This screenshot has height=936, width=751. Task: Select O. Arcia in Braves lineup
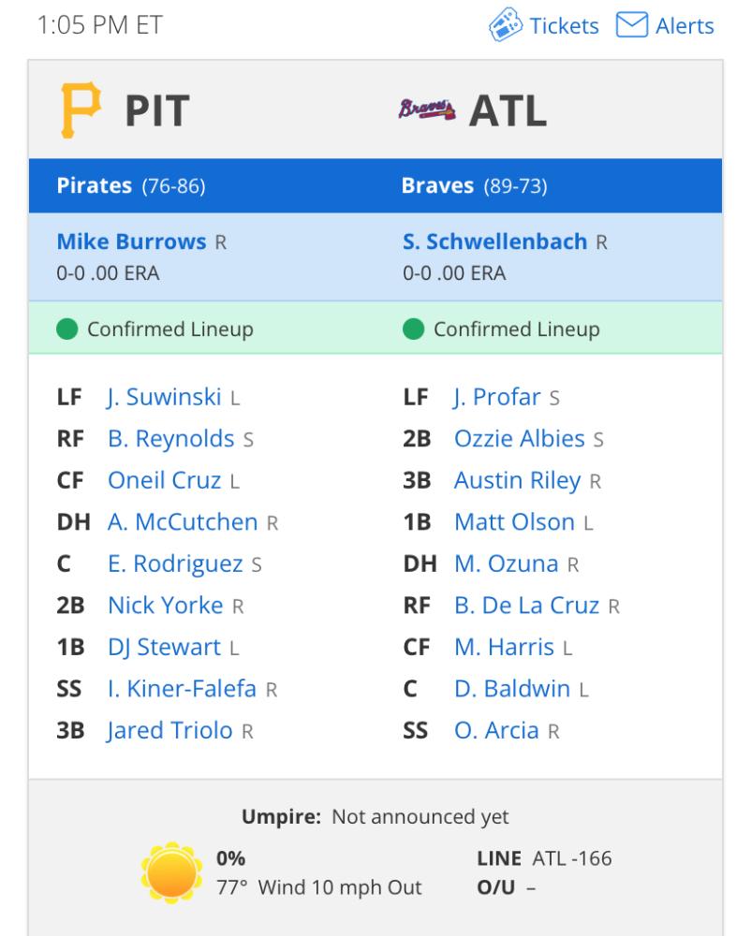click(x=496, y=731)
